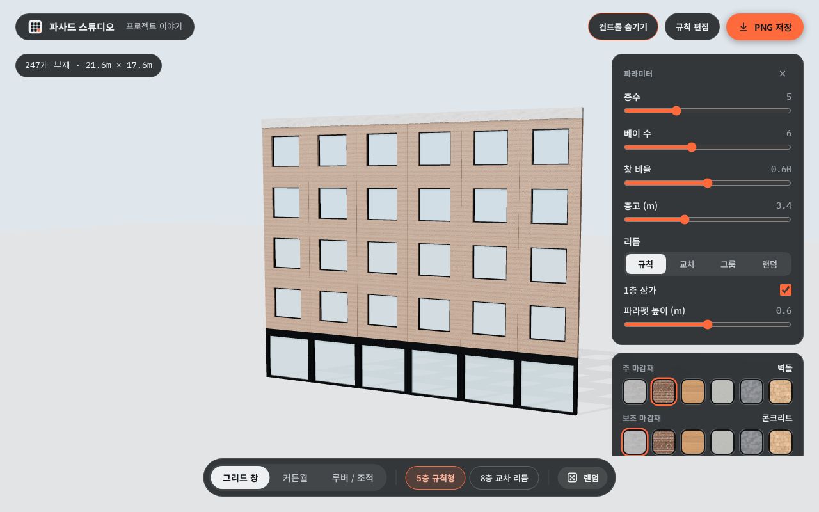Toggle the 컨트롤 숨기기 button
This screenshot has width=819, height=512.
click(623, 27)
